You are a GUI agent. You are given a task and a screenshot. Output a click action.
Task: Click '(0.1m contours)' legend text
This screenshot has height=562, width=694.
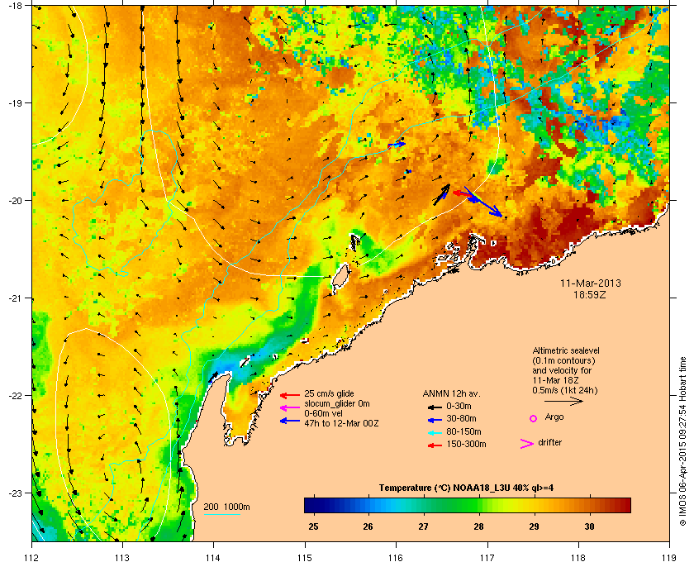coord(563,360)
